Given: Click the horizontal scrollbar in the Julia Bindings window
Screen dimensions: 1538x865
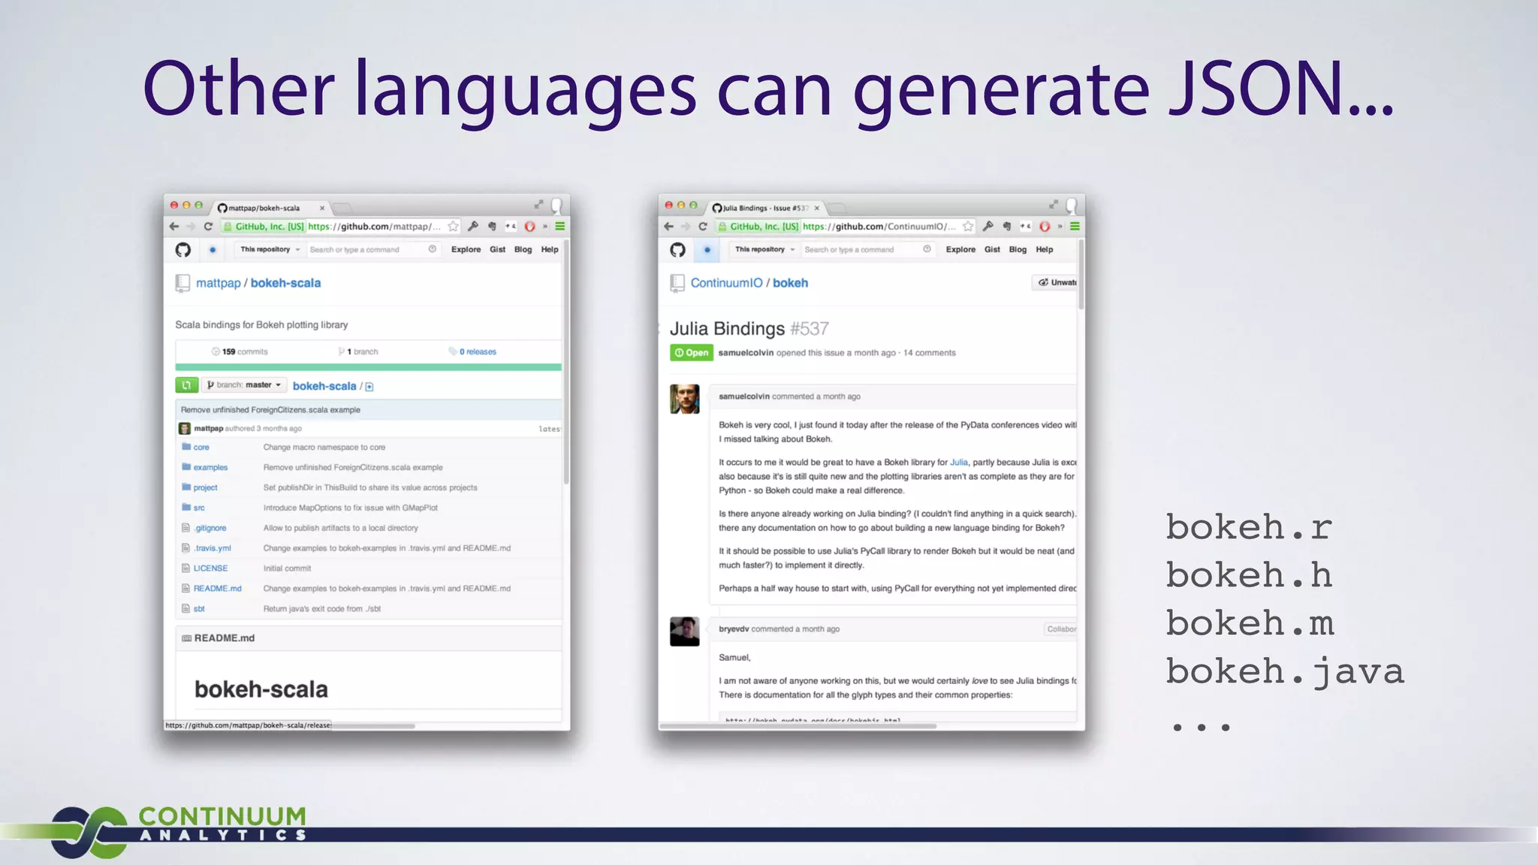Looking at the screenshot, I should tap(798, 726).
